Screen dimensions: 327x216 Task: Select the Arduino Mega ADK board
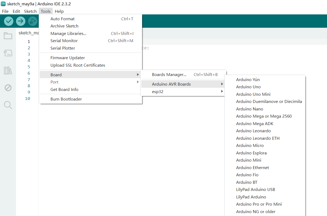coord(265,124)
